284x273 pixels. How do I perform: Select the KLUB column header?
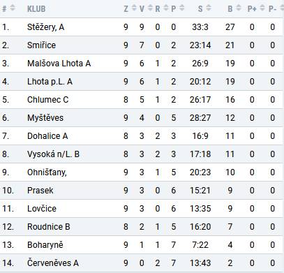click(x=36, y=9)
